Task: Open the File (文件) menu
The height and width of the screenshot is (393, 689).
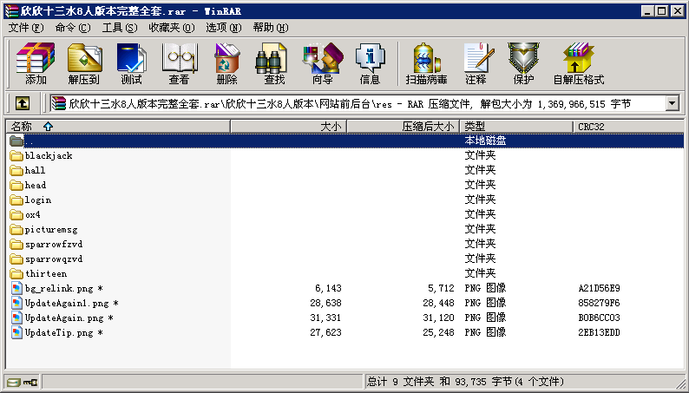Action: [x=24, y=27]
